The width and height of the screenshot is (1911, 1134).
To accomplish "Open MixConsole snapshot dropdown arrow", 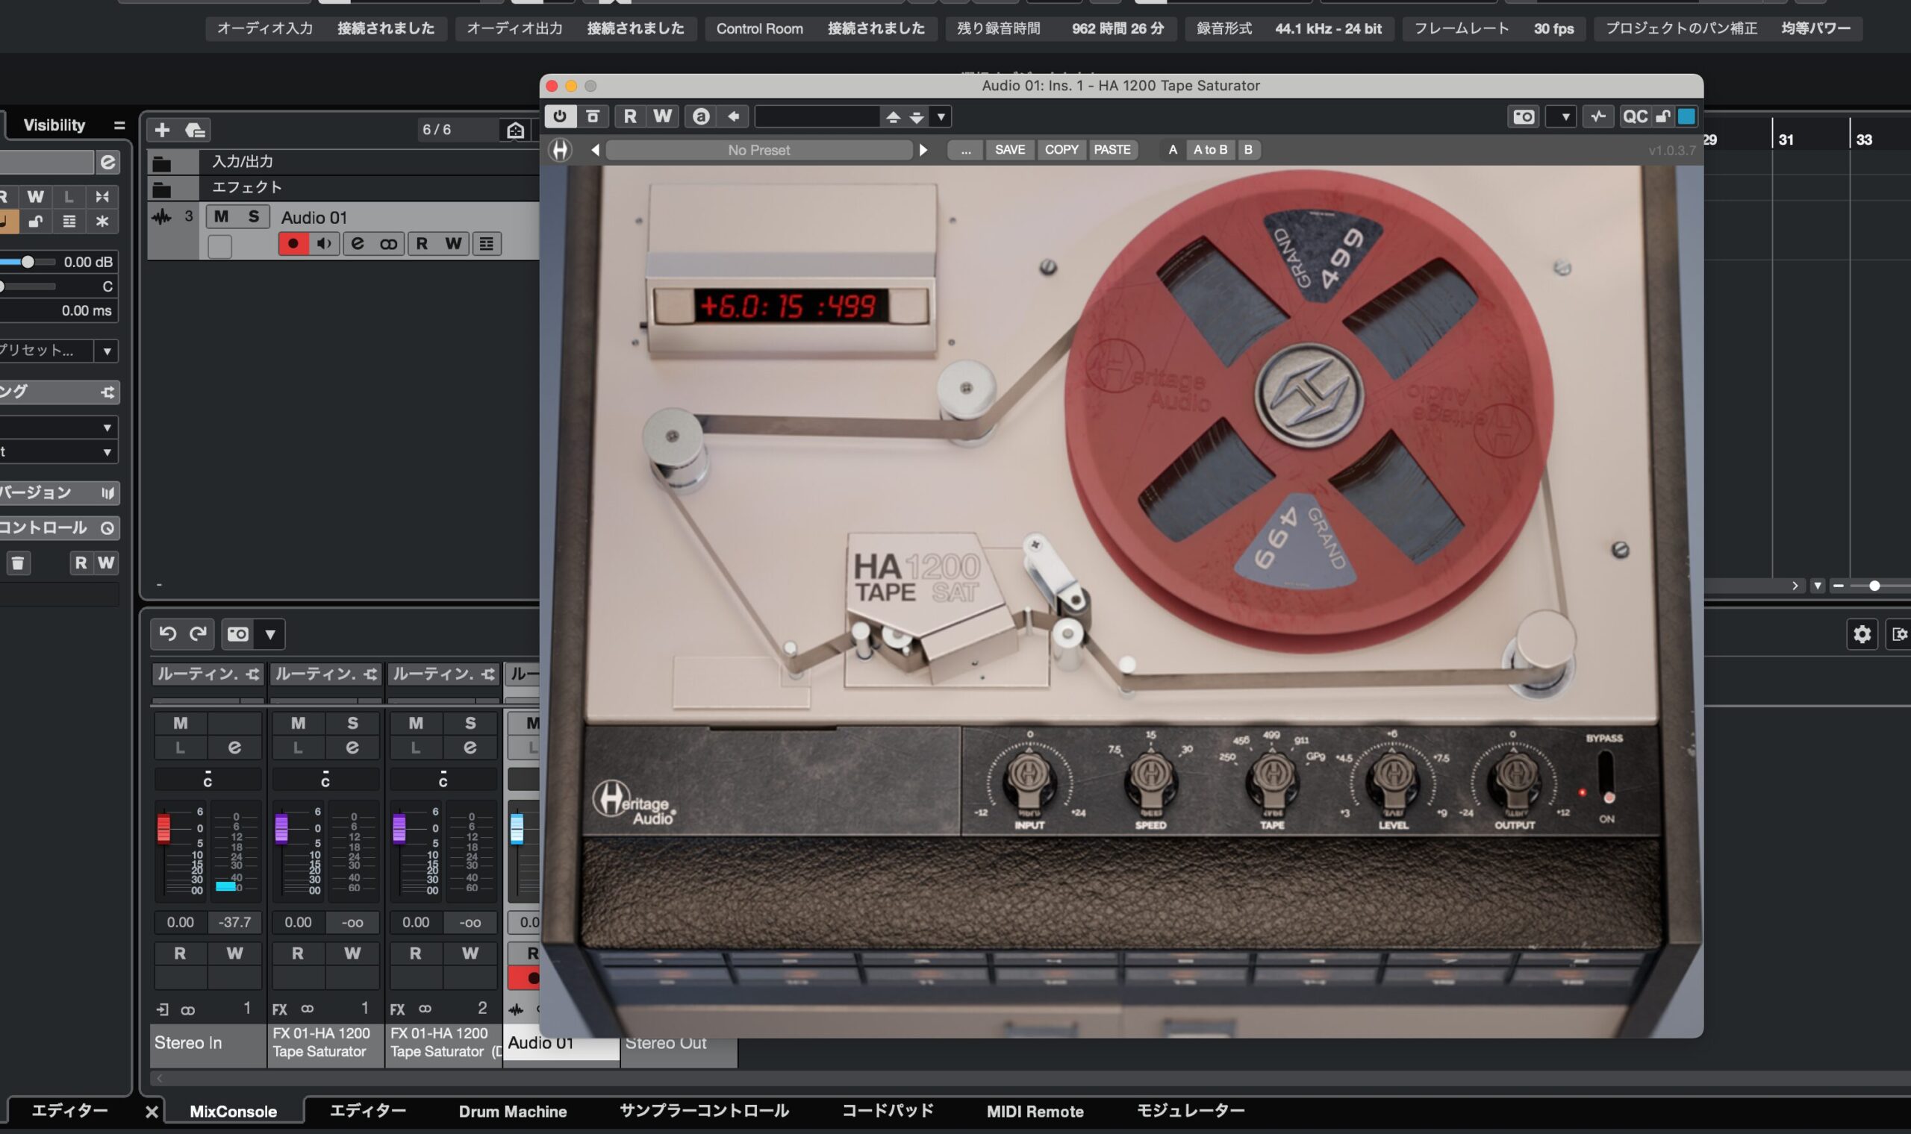I will 269,634.
